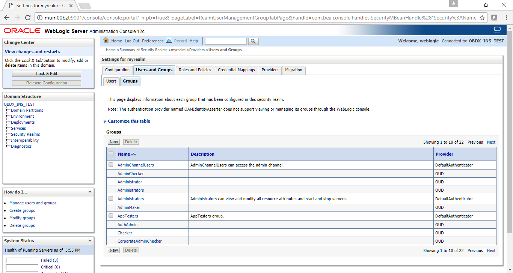Click Next link above the table
513x273 pixels.
pos(491,142)
